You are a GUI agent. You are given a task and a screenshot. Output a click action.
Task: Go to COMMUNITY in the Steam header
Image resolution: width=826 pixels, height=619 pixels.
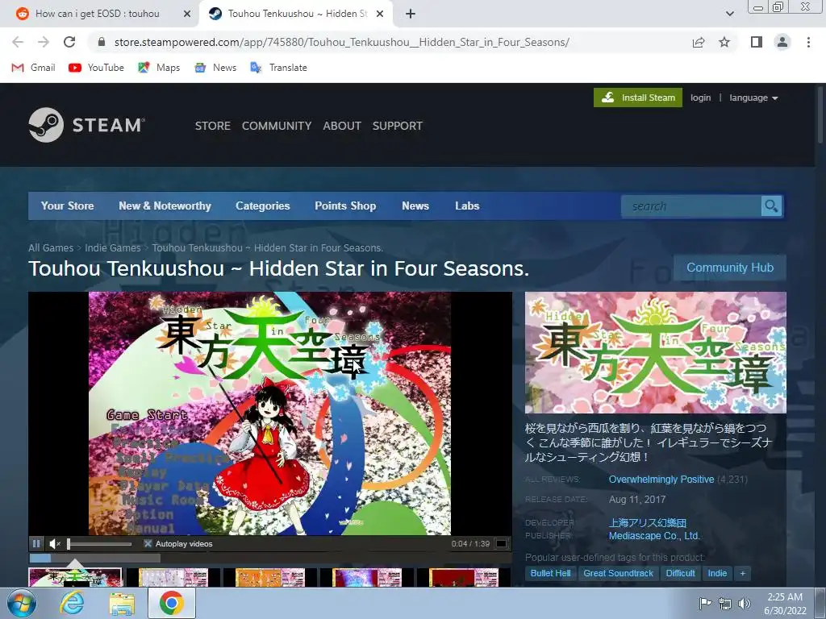(x=277, y=126)
